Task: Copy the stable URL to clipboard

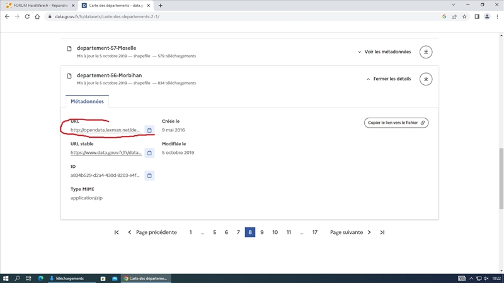Action: point(149,153)
